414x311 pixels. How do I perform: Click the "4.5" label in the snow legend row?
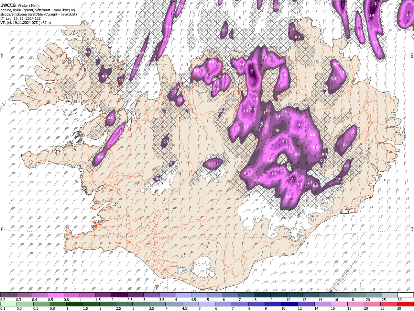click(x=194, y=299)
